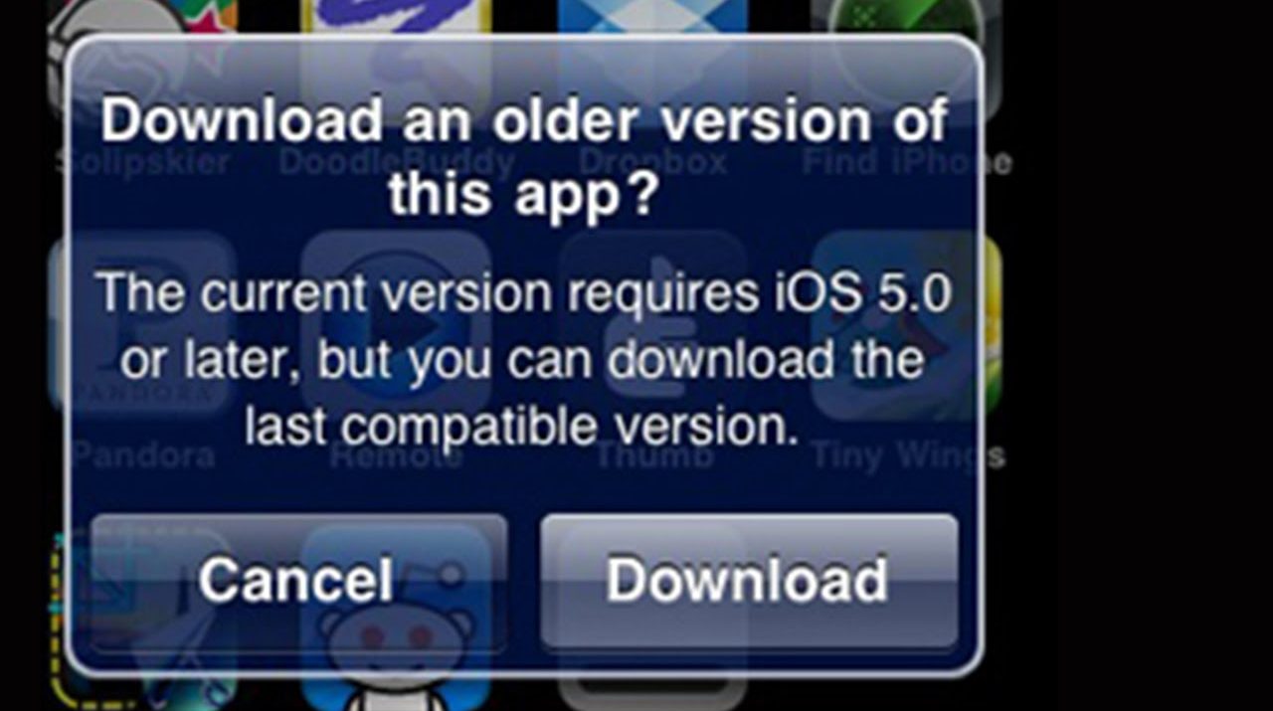Launch the Remote app play icon

coord(396,325)
